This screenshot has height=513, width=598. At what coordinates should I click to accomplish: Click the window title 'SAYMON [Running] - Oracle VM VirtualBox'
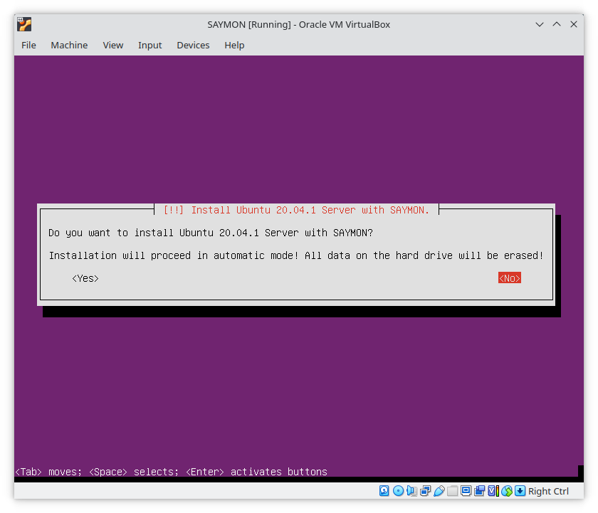tap(298, 24)
